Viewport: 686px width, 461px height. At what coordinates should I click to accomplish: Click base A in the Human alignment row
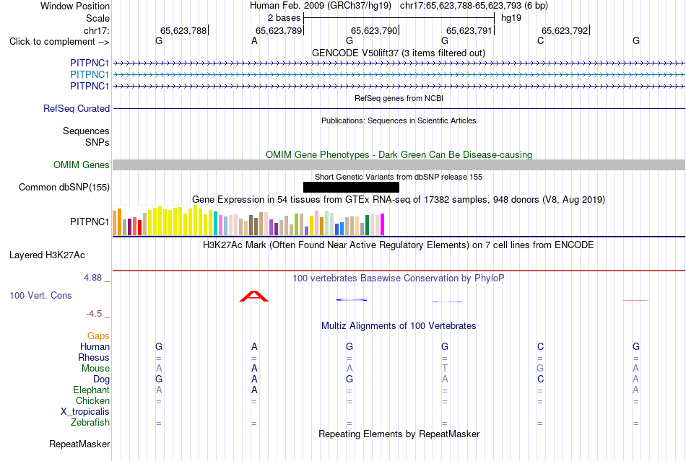(x=254, y=346)
